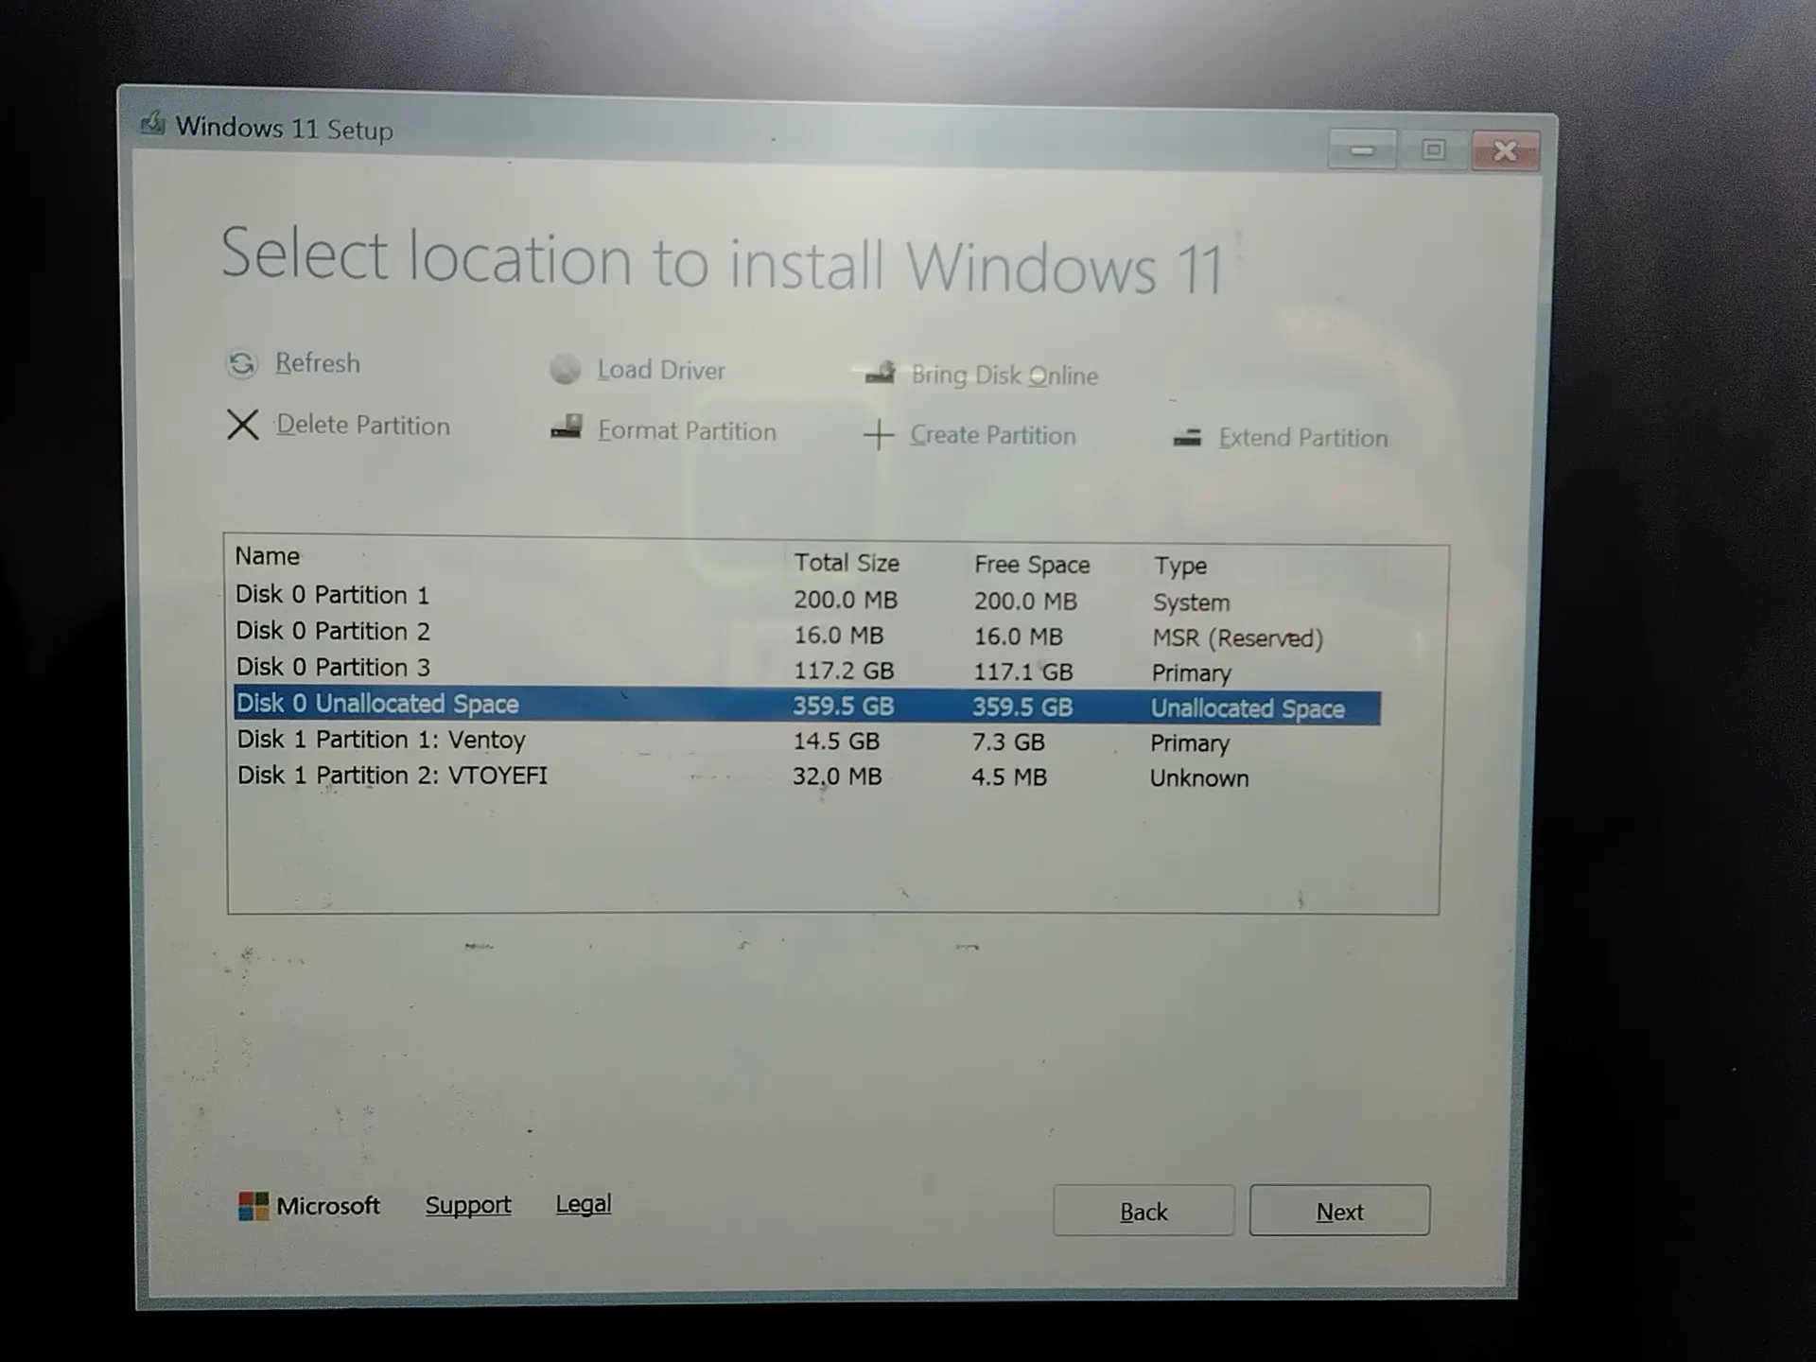Screen dimensions: 1816x1362
Task: Select Disk 1 Partition 1: Ventoy row
Action: coord(807,741)
